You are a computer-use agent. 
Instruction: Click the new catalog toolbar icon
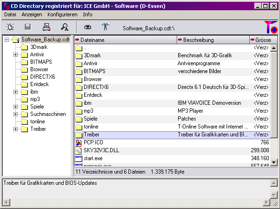[x=10, y=27]
